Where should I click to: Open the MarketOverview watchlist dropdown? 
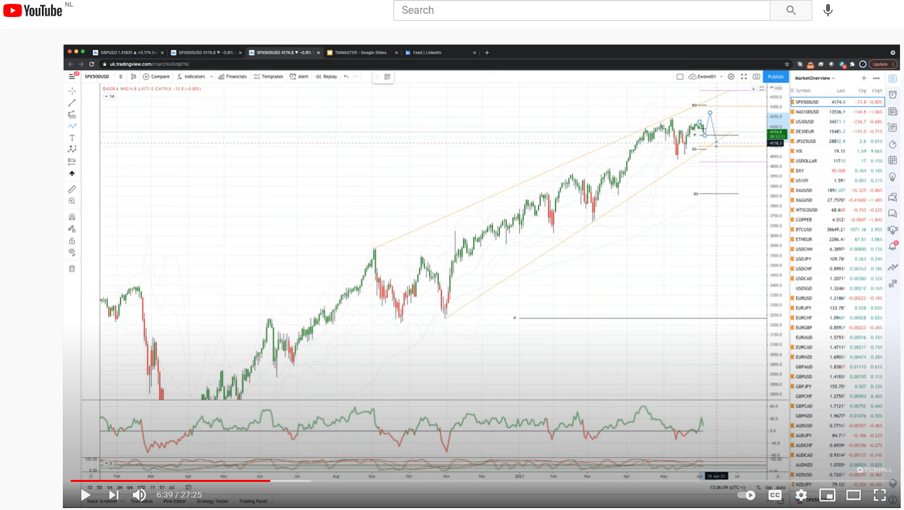point(814,78)
